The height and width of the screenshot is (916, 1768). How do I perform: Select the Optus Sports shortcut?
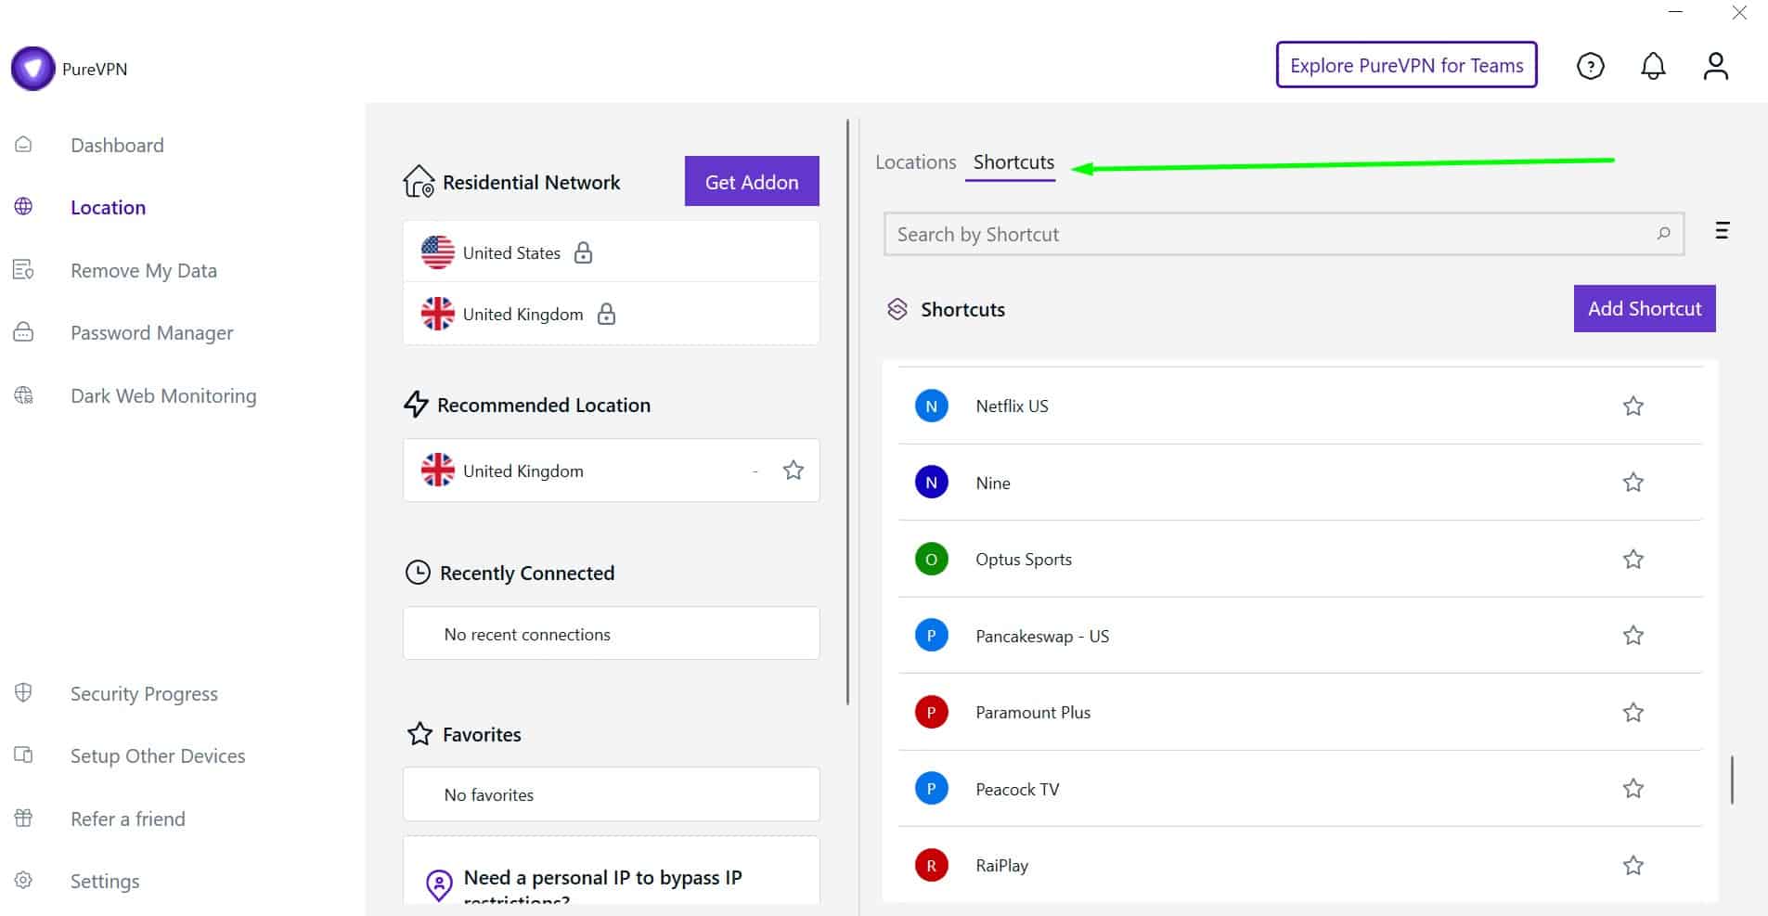point(1300,559)
